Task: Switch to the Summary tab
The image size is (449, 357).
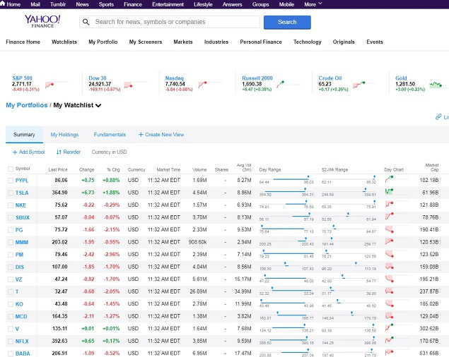Action: [24, 135]
